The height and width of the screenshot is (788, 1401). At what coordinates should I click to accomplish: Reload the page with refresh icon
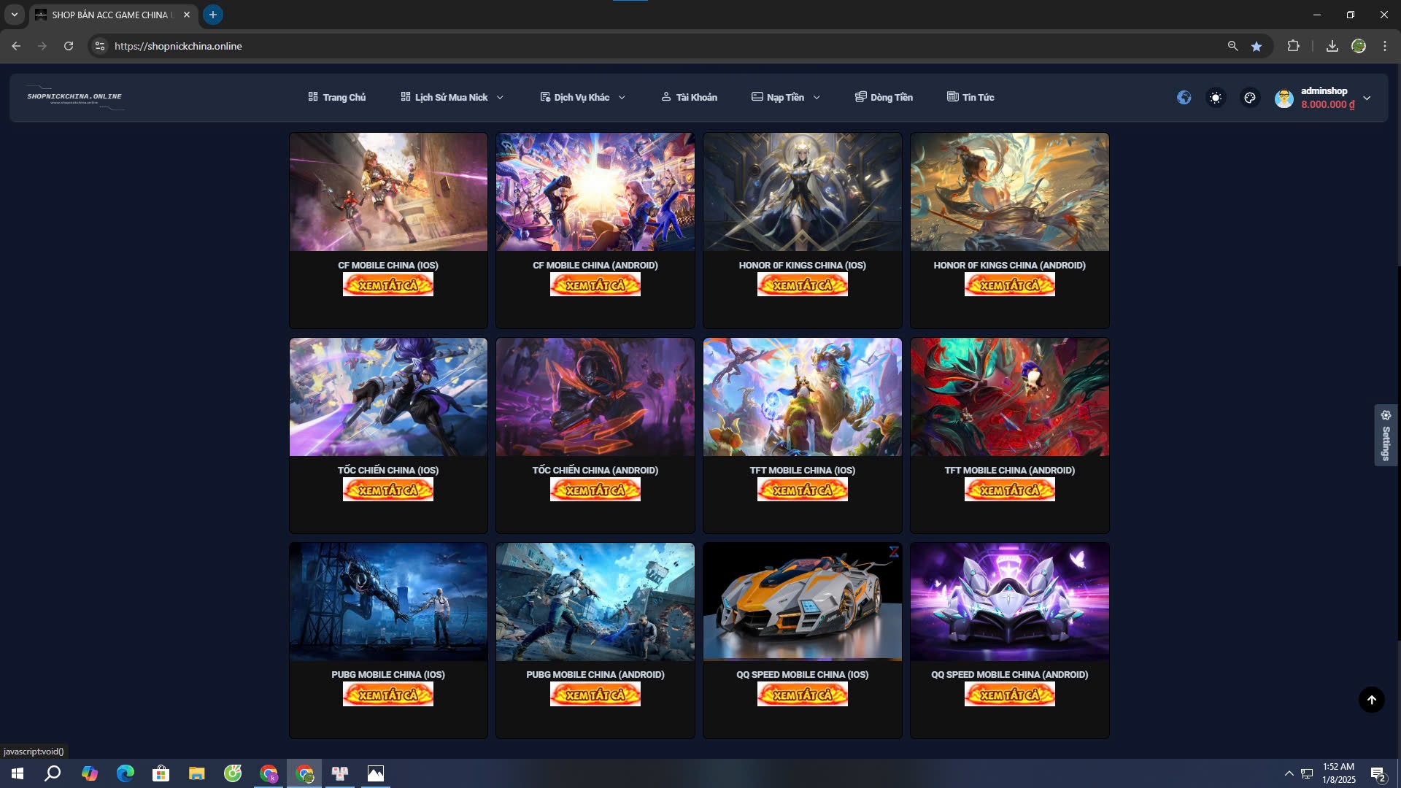69,46
